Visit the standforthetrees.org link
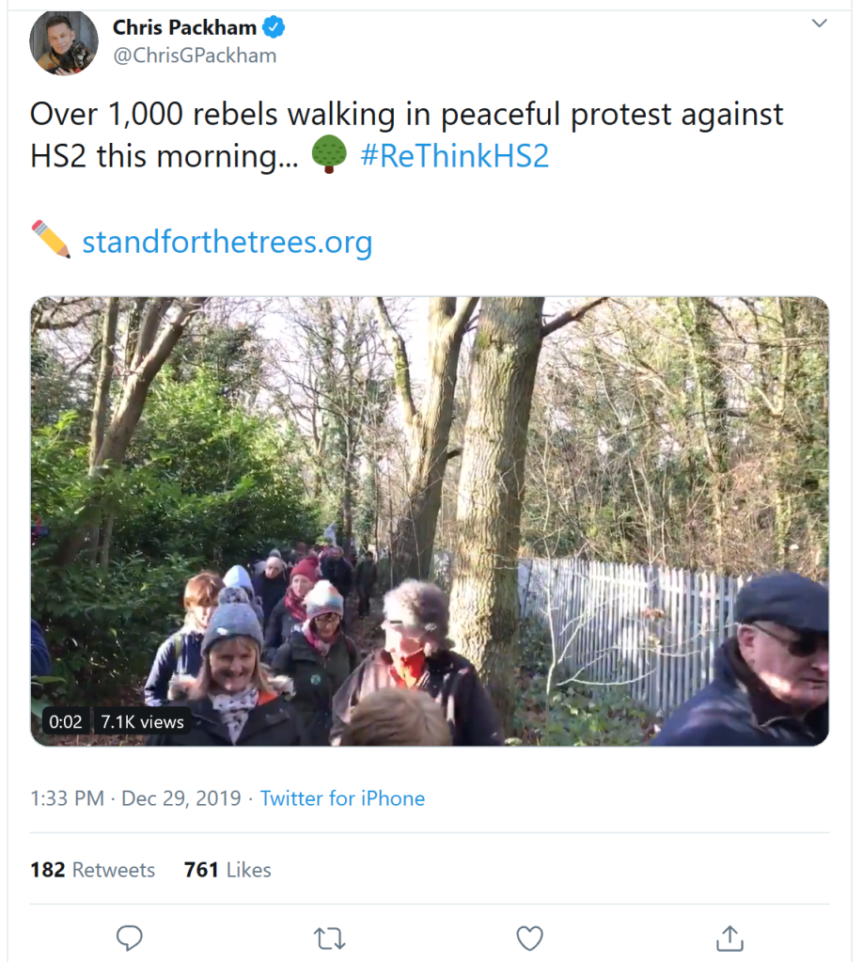Screen dimensions: 863x962 pyautogui.click(x=228, y=242)
